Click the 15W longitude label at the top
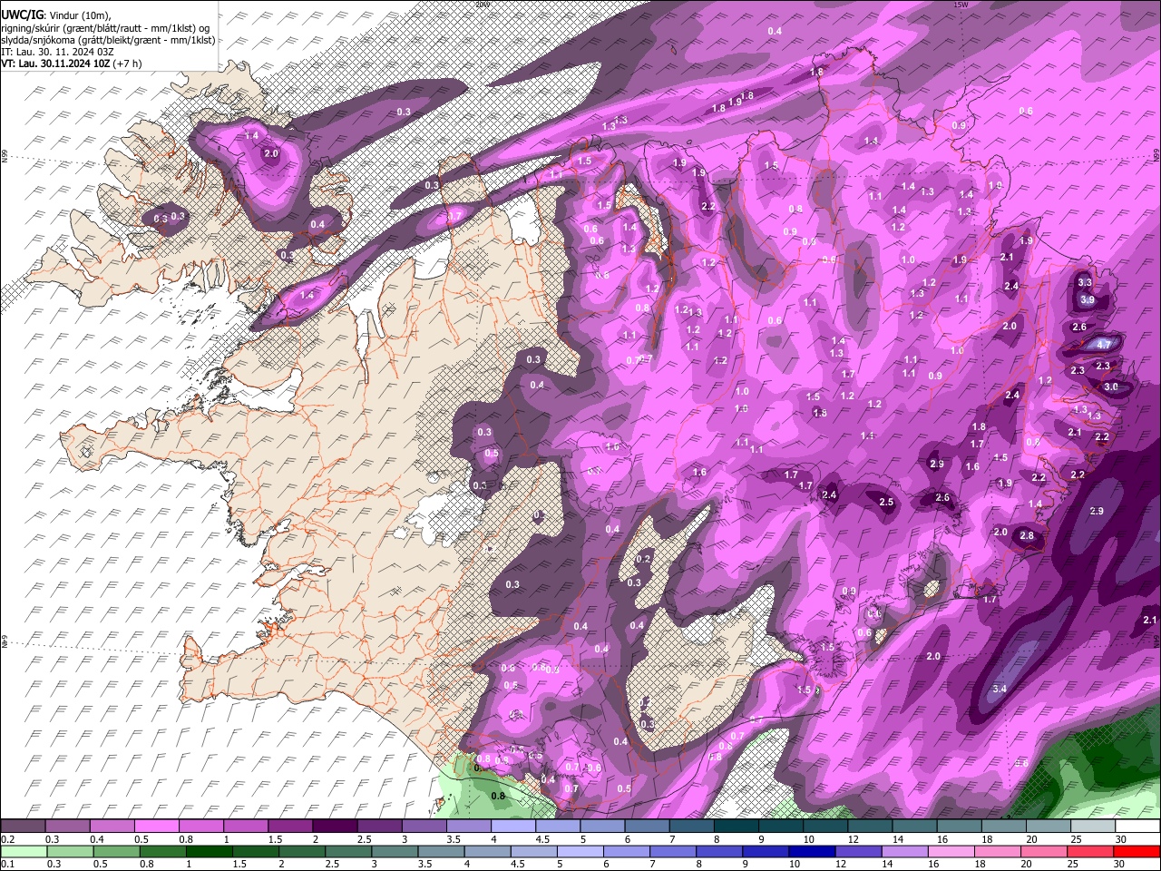The height and width of the screenshot is (871, 1161). pos(961,4)
